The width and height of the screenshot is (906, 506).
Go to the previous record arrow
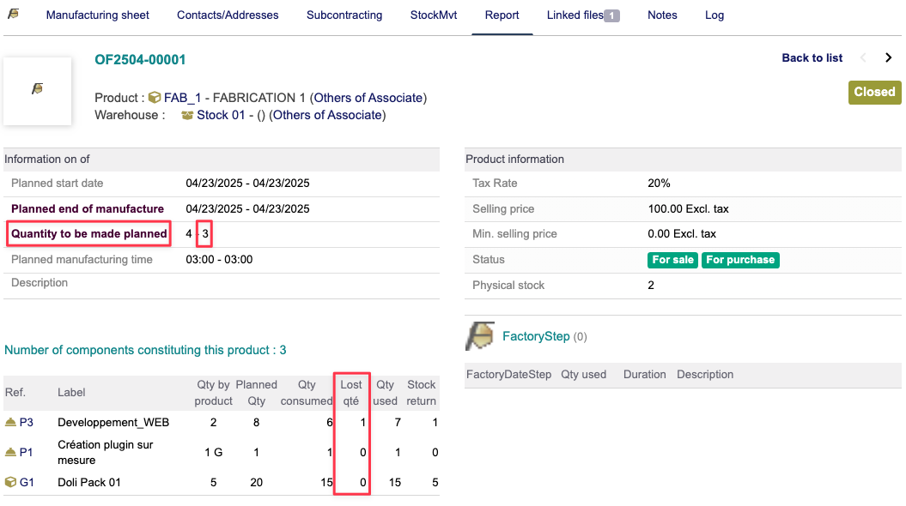tap(863, 58)
